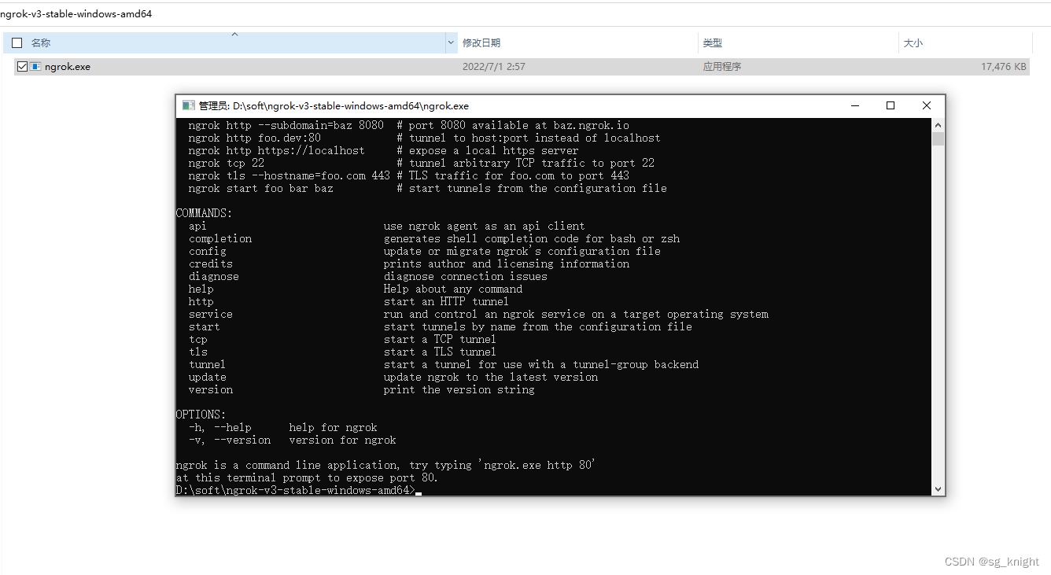This screenshot has width=1051, height=575.
Task: Click the console title bar path text
Action: 334,105
